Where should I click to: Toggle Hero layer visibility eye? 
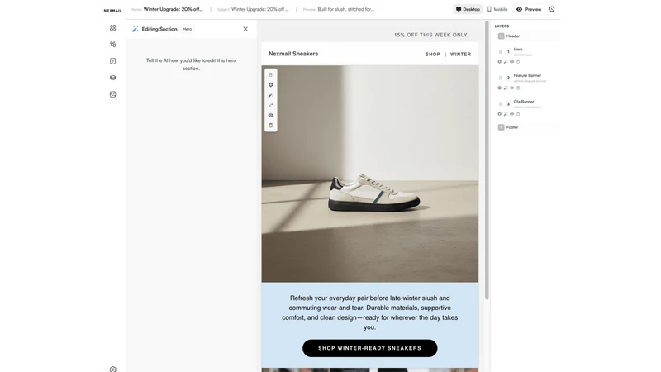511,61
